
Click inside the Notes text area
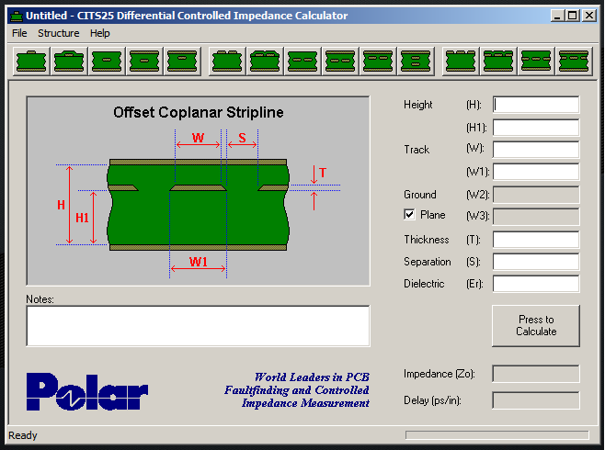pyautogui.click(x=198, y=326)
